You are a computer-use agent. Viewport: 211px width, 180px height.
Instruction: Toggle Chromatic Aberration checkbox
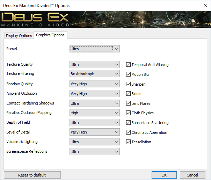128,132
